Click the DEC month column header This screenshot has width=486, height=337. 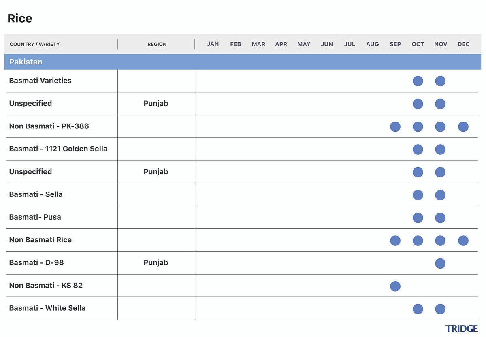(x=463, y=44)
